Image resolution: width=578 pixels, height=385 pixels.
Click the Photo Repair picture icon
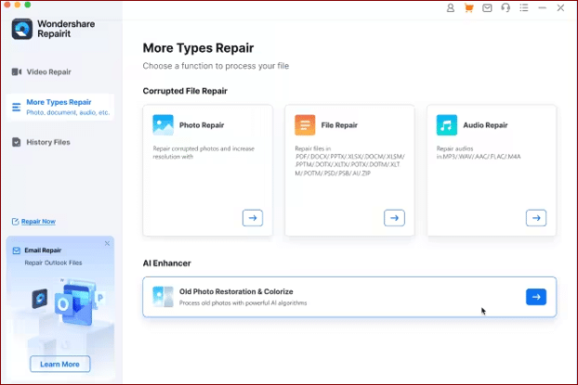point(163,125)
